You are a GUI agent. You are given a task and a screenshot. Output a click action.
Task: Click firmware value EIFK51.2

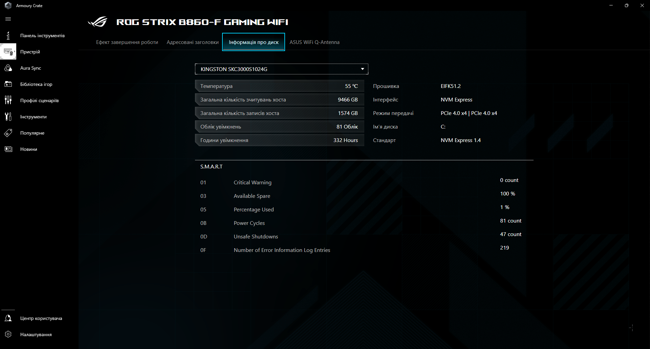(451, 86)
